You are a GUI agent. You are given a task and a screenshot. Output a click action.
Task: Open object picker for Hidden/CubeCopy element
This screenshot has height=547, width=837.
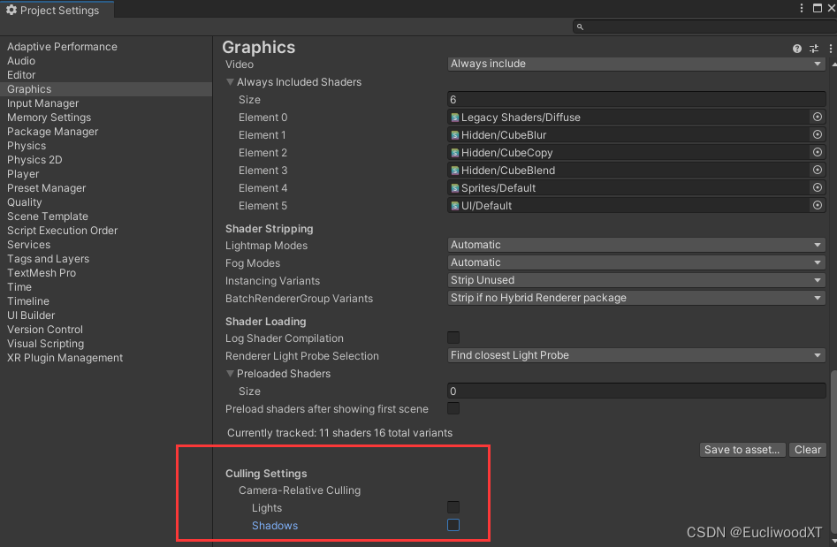pos(817,152)
